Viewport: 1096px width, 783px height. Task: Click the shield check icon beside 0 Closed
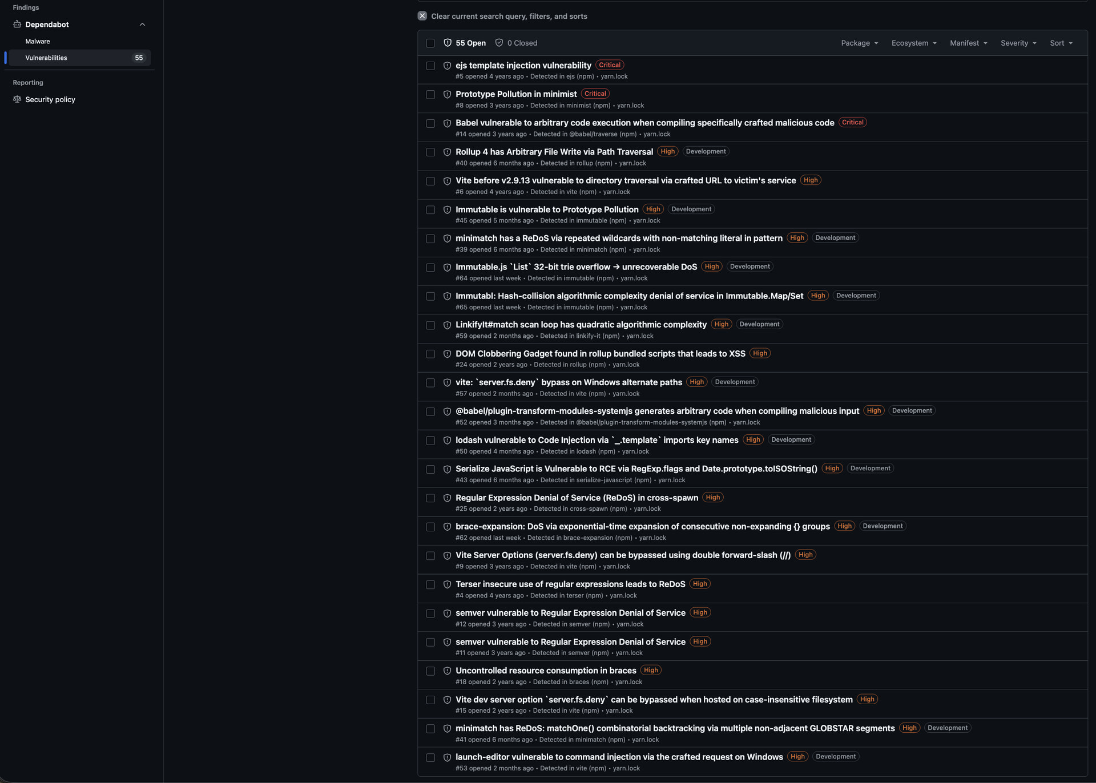499,43
